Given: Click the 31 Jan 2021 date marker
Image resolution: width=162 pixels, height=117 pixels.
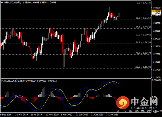Looking at the screenshot, I should coord(112,114).
